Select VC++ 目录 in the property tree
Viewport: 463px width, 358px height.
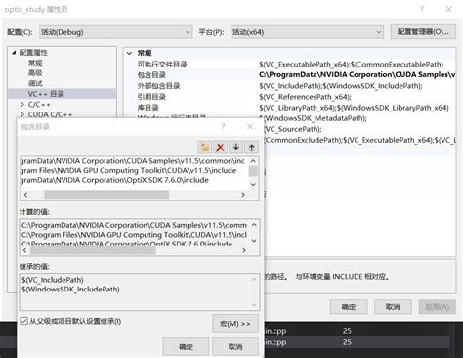[x=46, y=94]
